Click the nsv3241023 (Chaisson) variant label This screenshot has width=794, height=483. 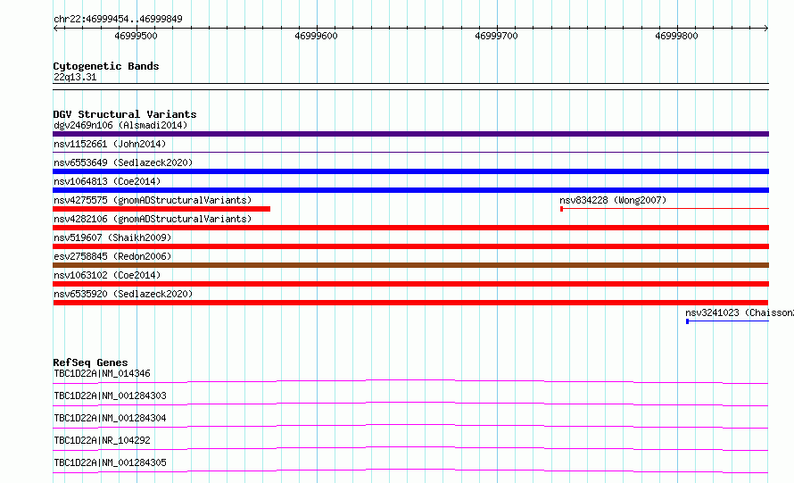pyautogui.click(x=740, y=312)
